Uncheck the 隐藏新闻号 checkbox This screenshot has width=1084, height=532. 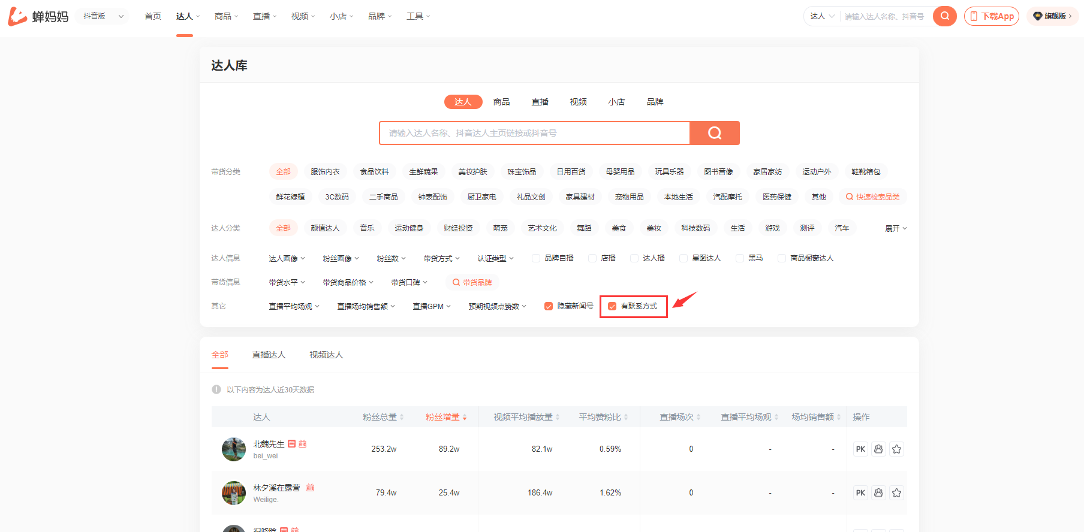[549, 306]
